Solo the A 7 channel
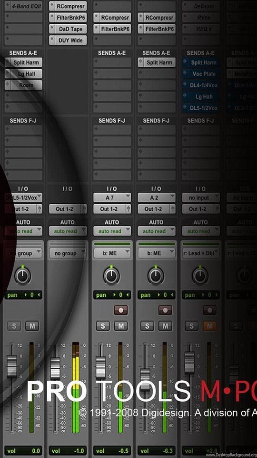The image size is (257, 458). (103, 326)
